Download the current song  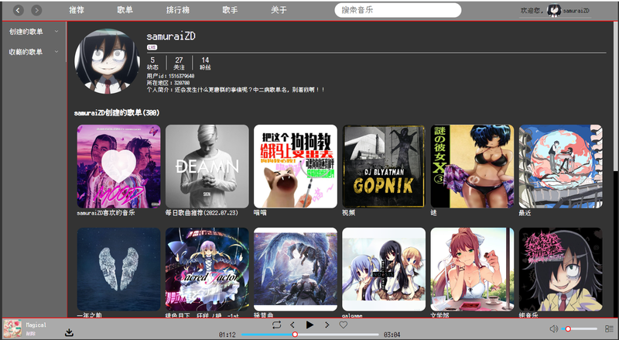tap(69, 332)
